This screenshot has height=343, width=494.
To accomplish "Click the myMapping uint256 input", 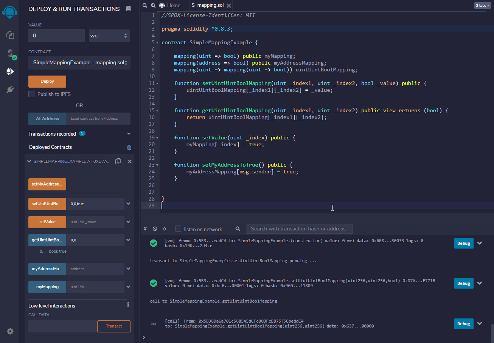I will 95,287.
